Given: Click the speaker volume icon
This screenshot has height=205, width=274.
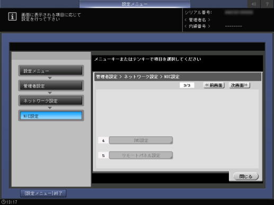Looking at the screenshot, I should (x=254, y=4).
